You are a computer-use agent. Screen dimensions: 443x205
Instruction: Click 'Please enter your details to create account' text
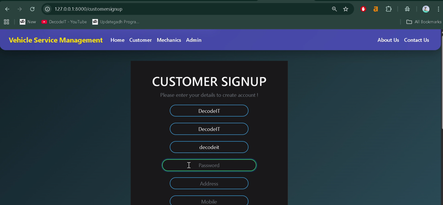(x=209, y=95)
